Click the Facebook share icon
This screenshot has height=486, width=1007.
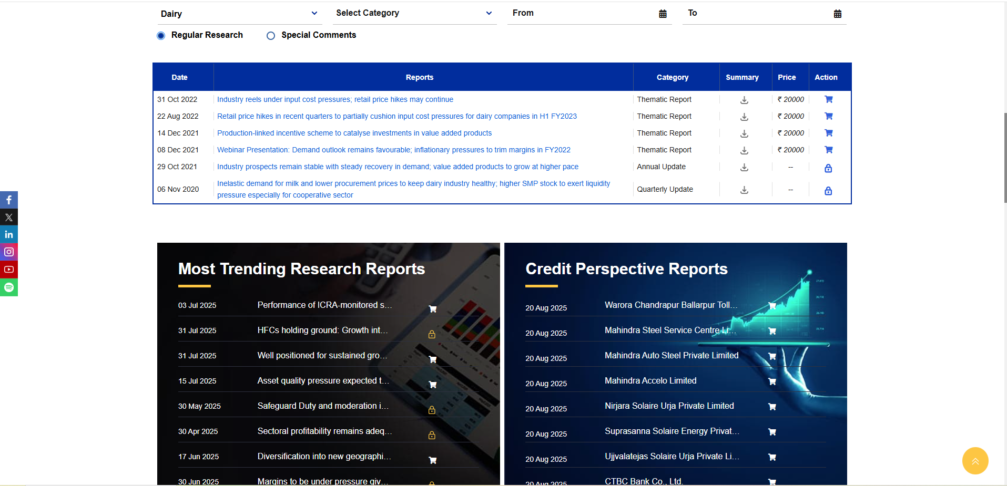click(x=9, y=200)
